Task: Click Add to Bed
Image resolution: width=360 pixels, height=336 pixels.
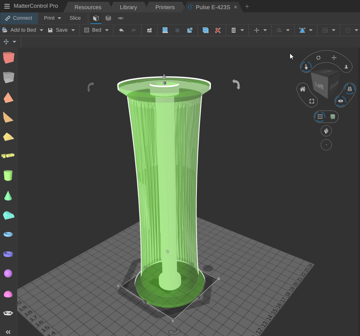Action: [x=19, y=30]
